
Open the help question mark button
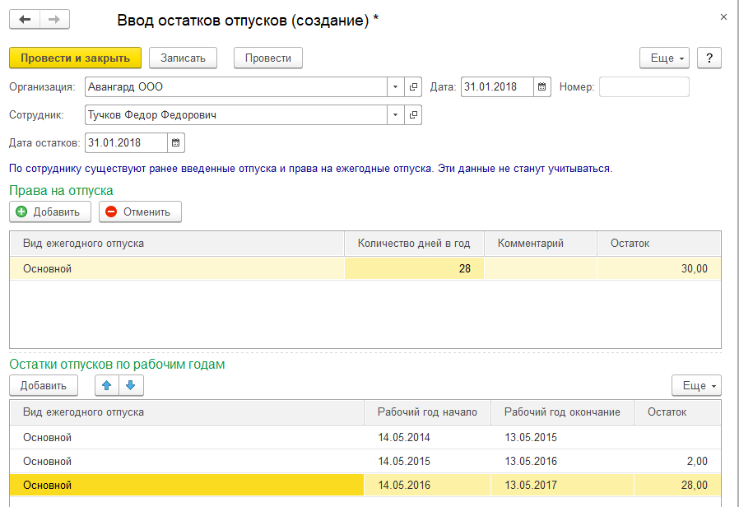(x=709, y=58)
